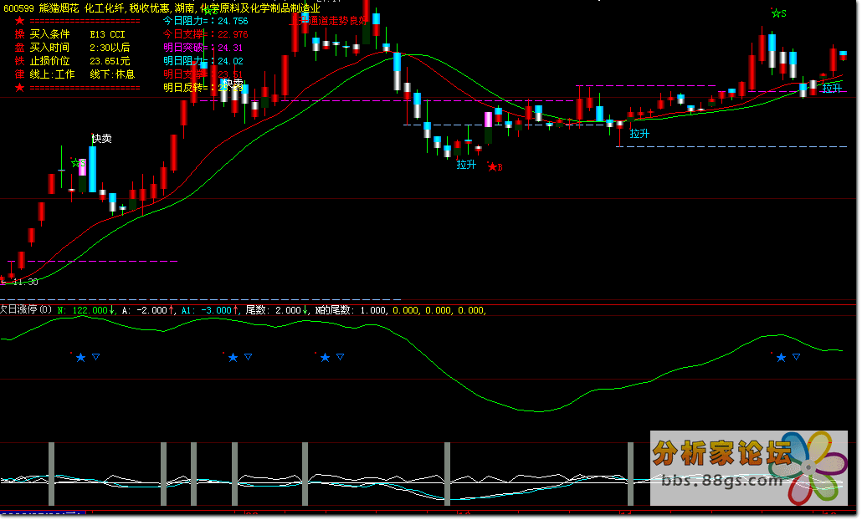Select the ☆S marker beside the pink candle
The height and width of the screenshot is (520, 862).
78,163
